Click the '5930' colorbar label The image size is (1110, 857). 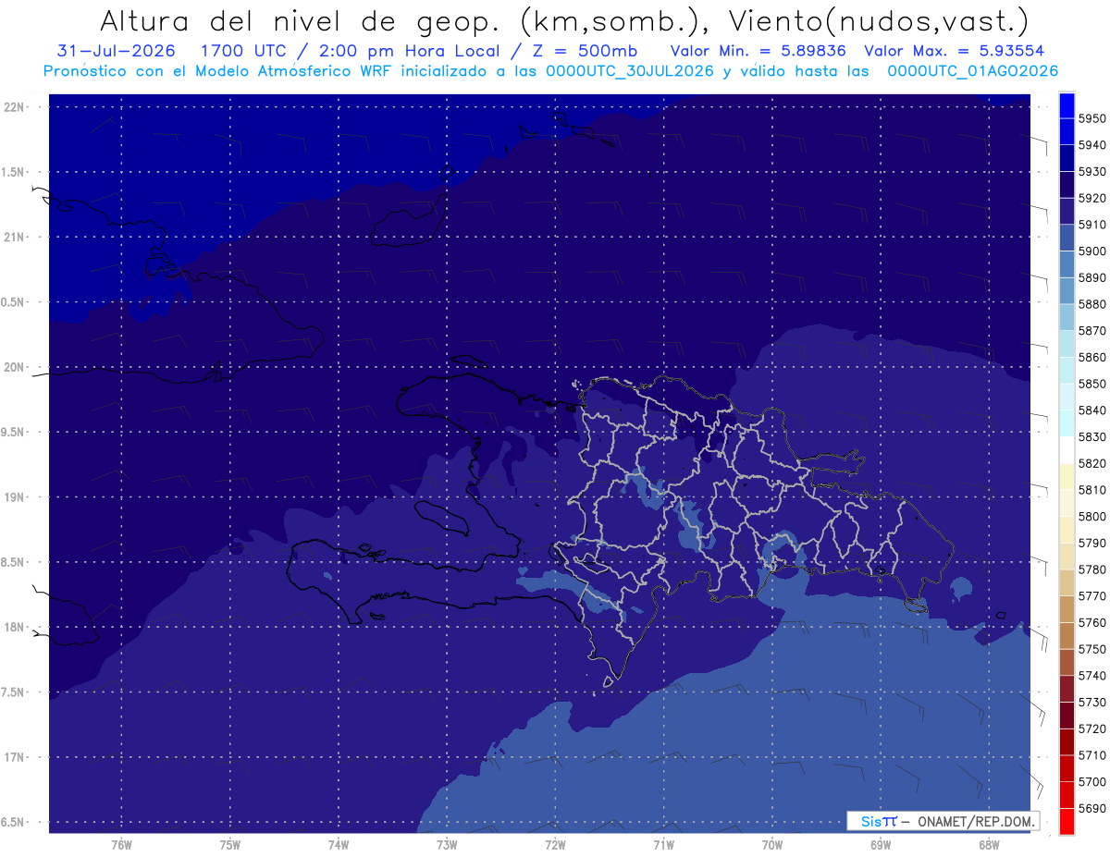pyautogui.click(x=1092, y=172)
